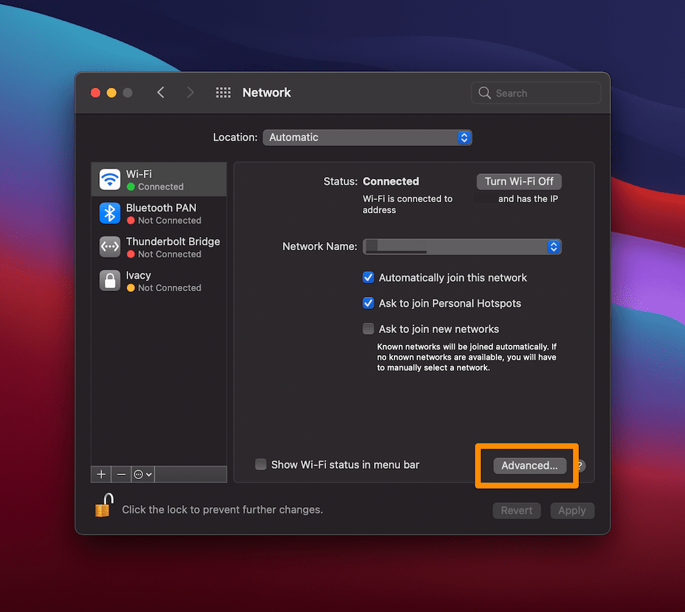Screen dimensions: 685x612
Task: Add a network service with plus
Action: 101,474
